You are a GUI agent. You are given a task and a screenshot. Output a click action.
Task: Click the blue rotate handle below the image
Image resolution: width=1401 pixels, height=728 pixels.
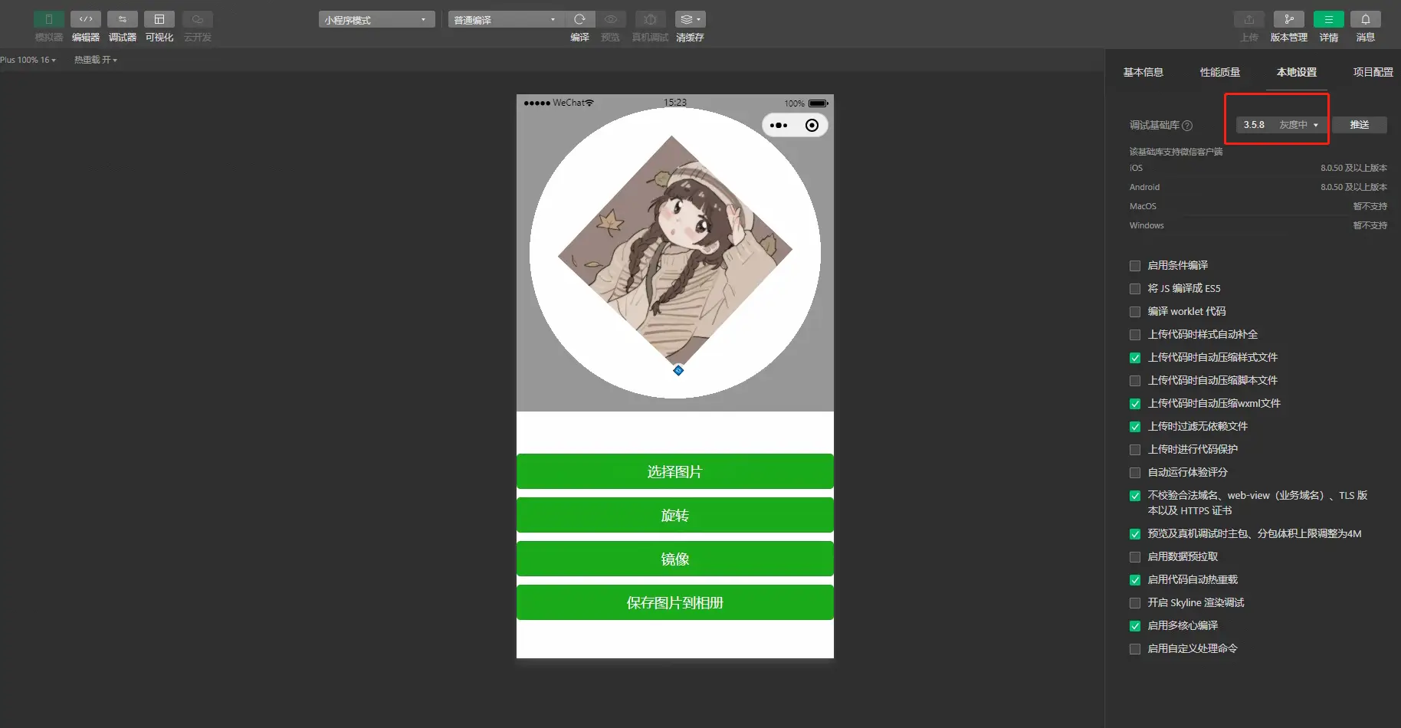(678, 370)
